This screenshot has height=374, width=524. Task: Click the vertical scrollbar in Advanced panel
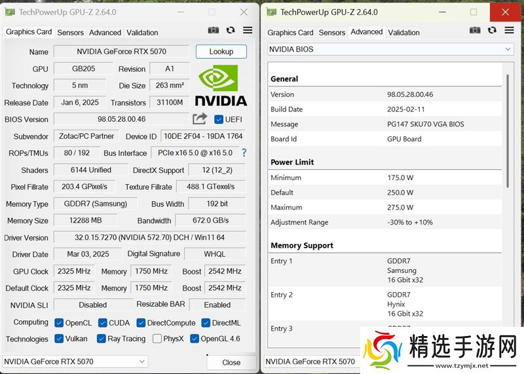(507, 131)
